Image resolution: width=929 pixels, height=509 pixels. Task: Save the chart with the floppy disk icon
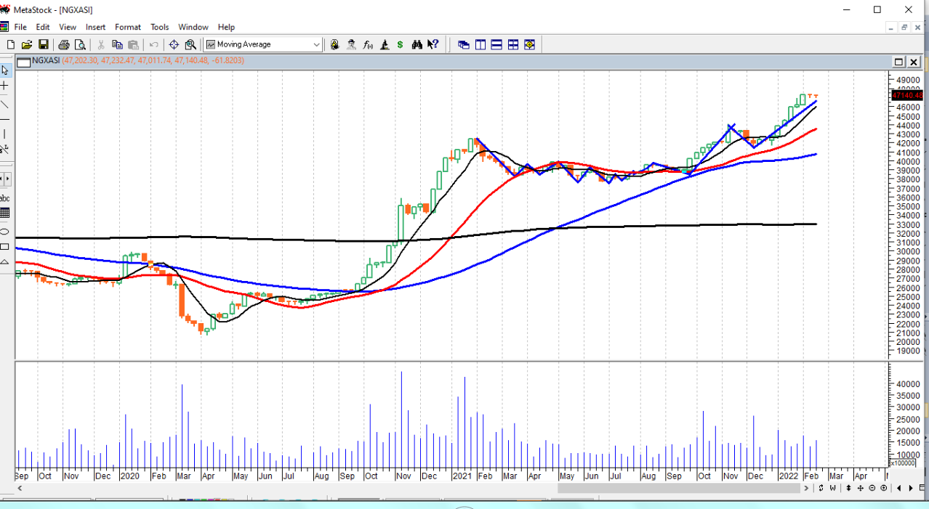[44, 44]
